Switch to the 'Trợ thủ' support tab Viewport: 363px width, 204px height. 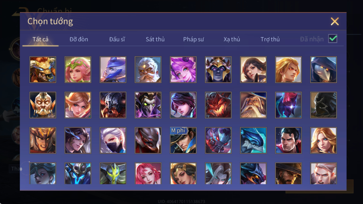click(x=270, y=39)
